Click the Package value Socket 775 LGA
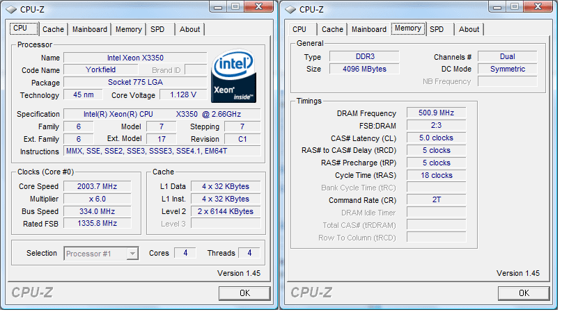 point(135,82)
